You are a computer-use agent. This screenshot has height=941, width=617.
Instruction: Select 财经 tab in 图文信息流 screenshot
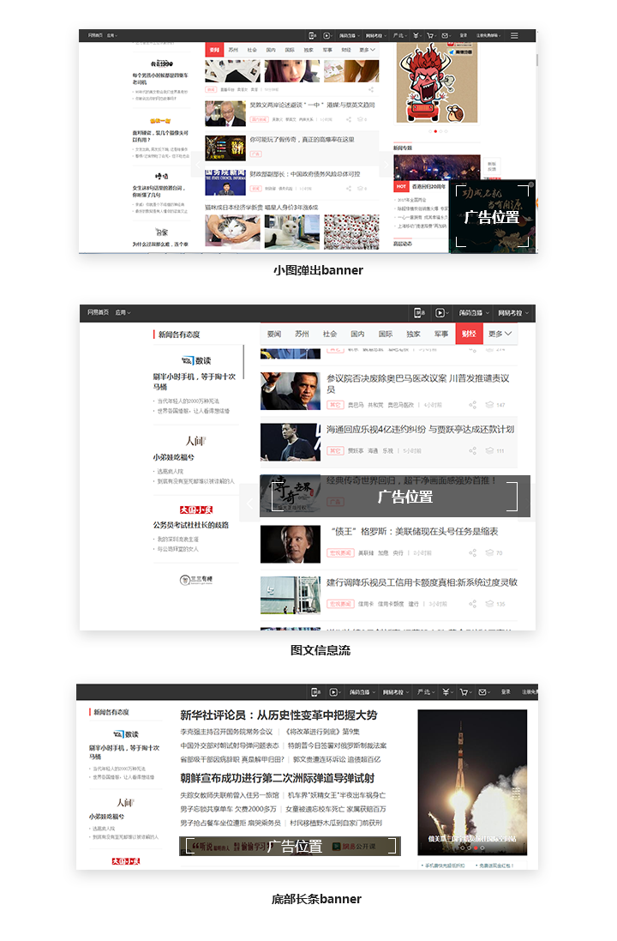coord(469,334)
